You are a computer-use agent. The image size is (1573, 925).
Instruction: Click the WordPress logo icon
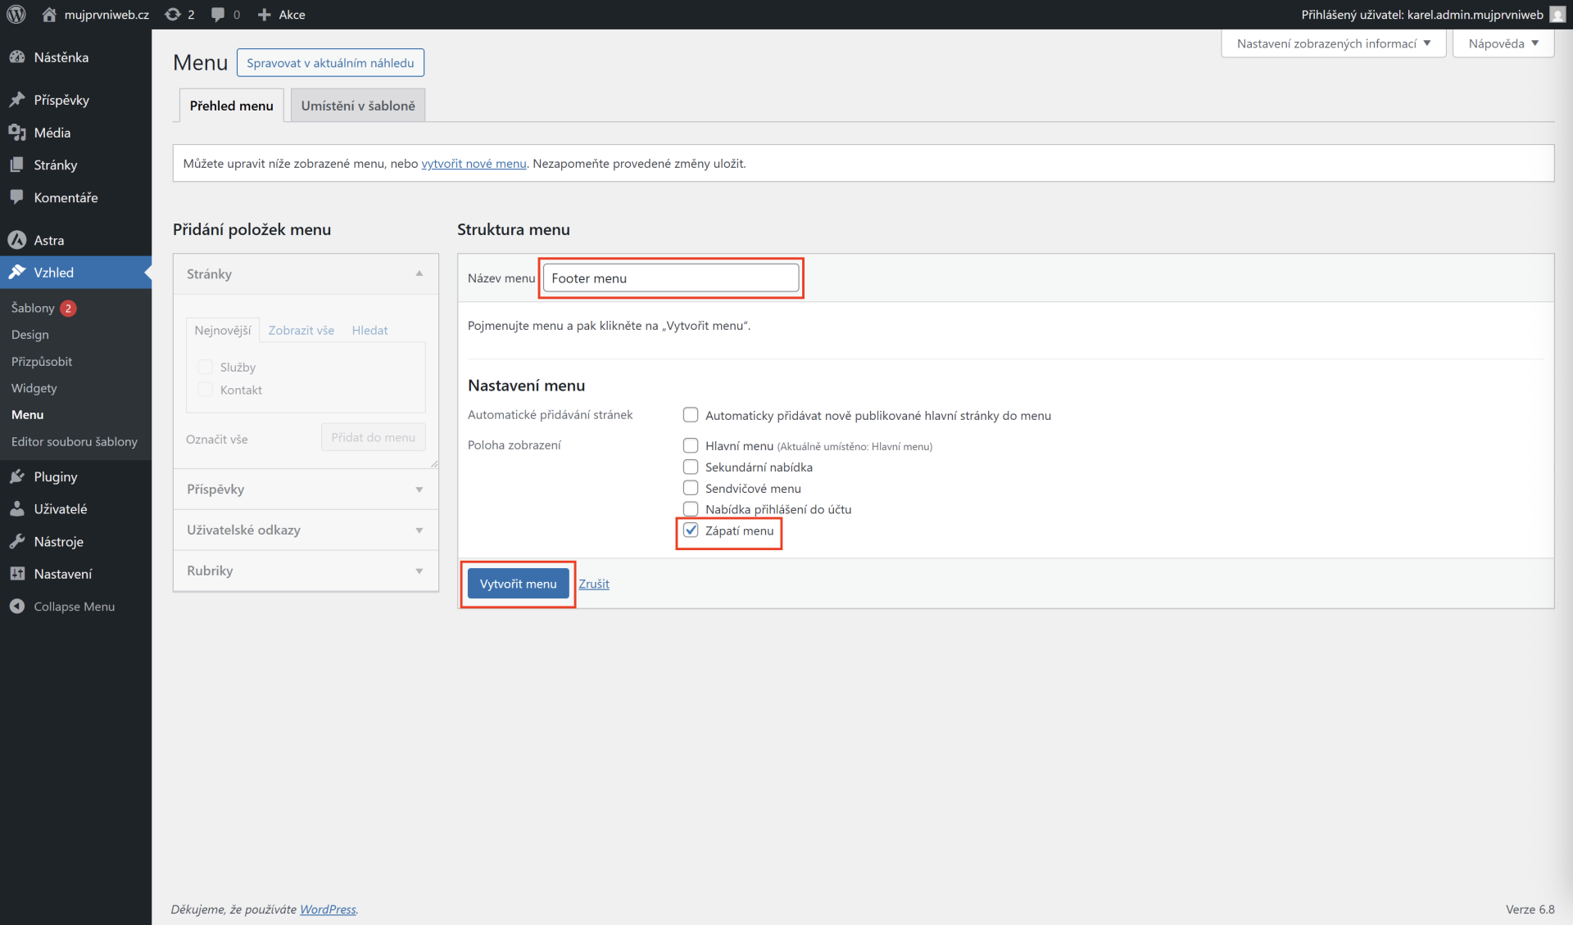coord(16,15)
